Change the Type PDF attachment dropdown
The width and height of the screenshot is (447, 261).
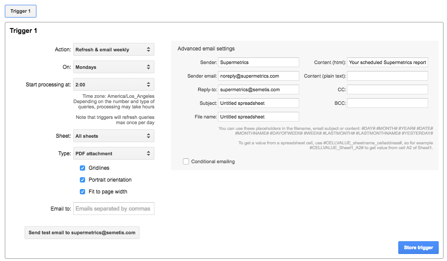coord(114,154)
